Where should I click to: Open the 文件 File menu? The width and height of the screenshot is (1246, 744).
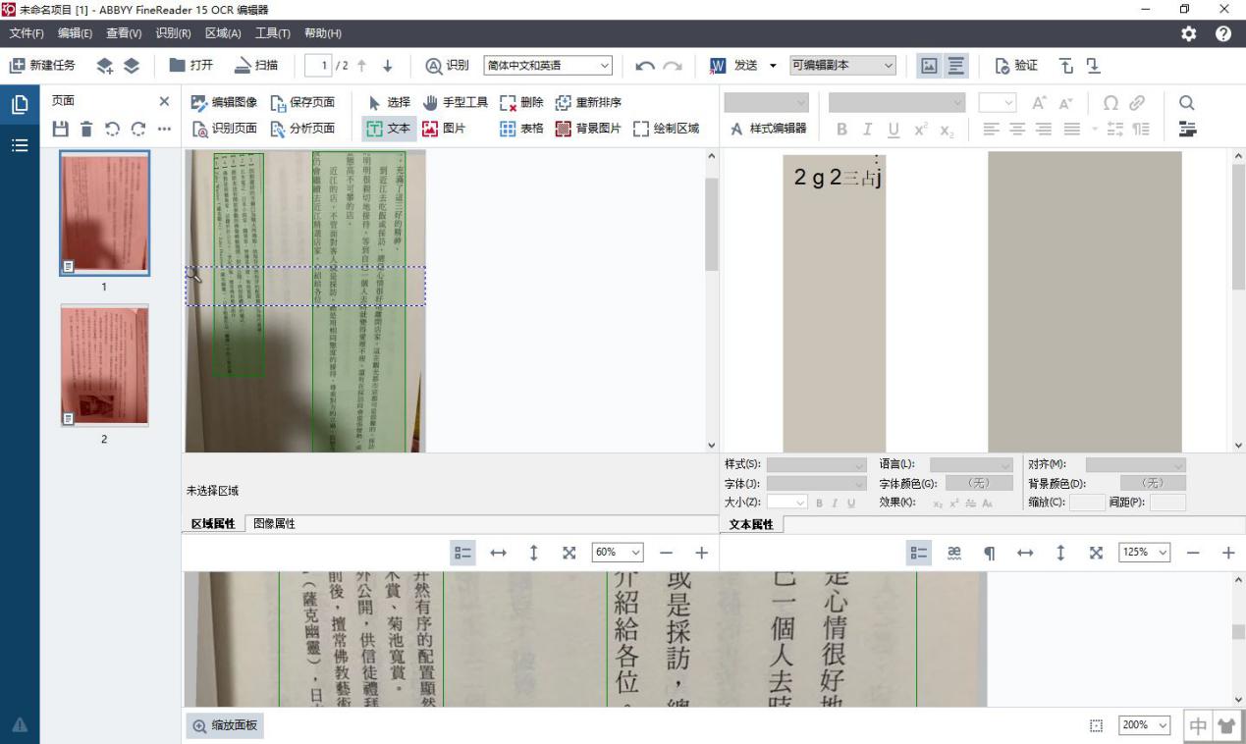point(27,33)
